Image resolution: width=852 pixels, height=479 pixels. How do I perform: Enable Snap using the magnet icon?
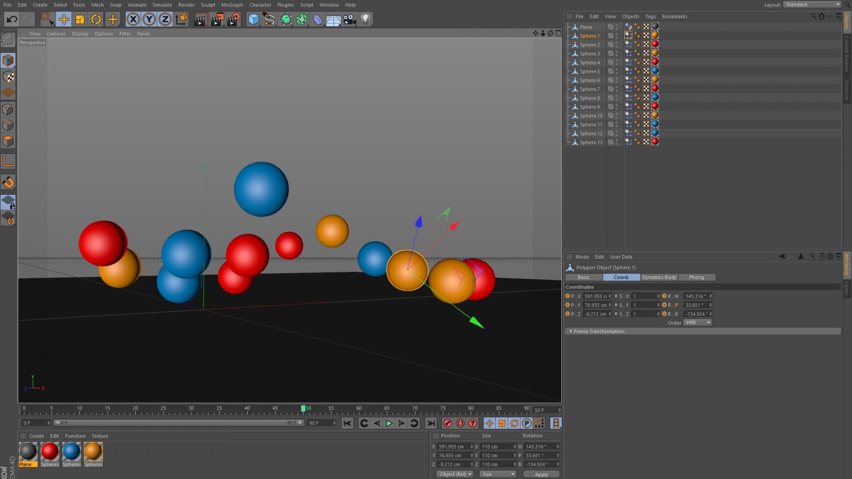tap(8, 183)
